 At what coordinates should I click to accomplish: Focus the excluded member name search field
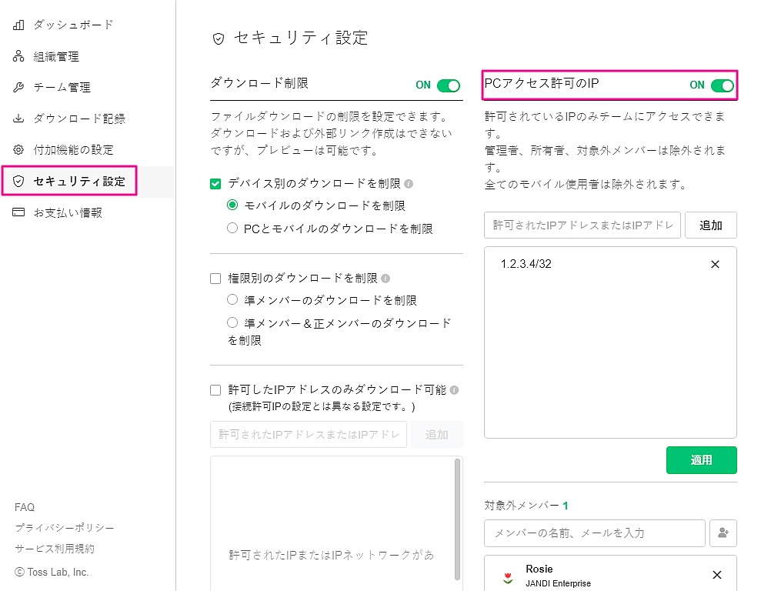click(x=594, y=533)
